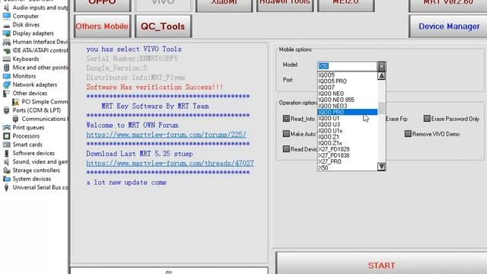Click the Disk drives icon

click(7, 25)
